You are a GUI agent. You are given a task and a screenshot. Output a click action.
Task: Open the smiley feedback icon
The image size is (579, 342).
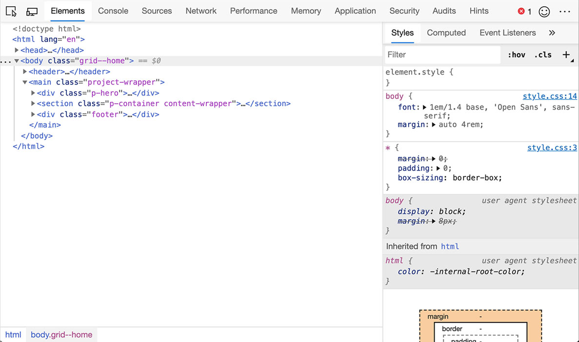(x=544, y=11)
